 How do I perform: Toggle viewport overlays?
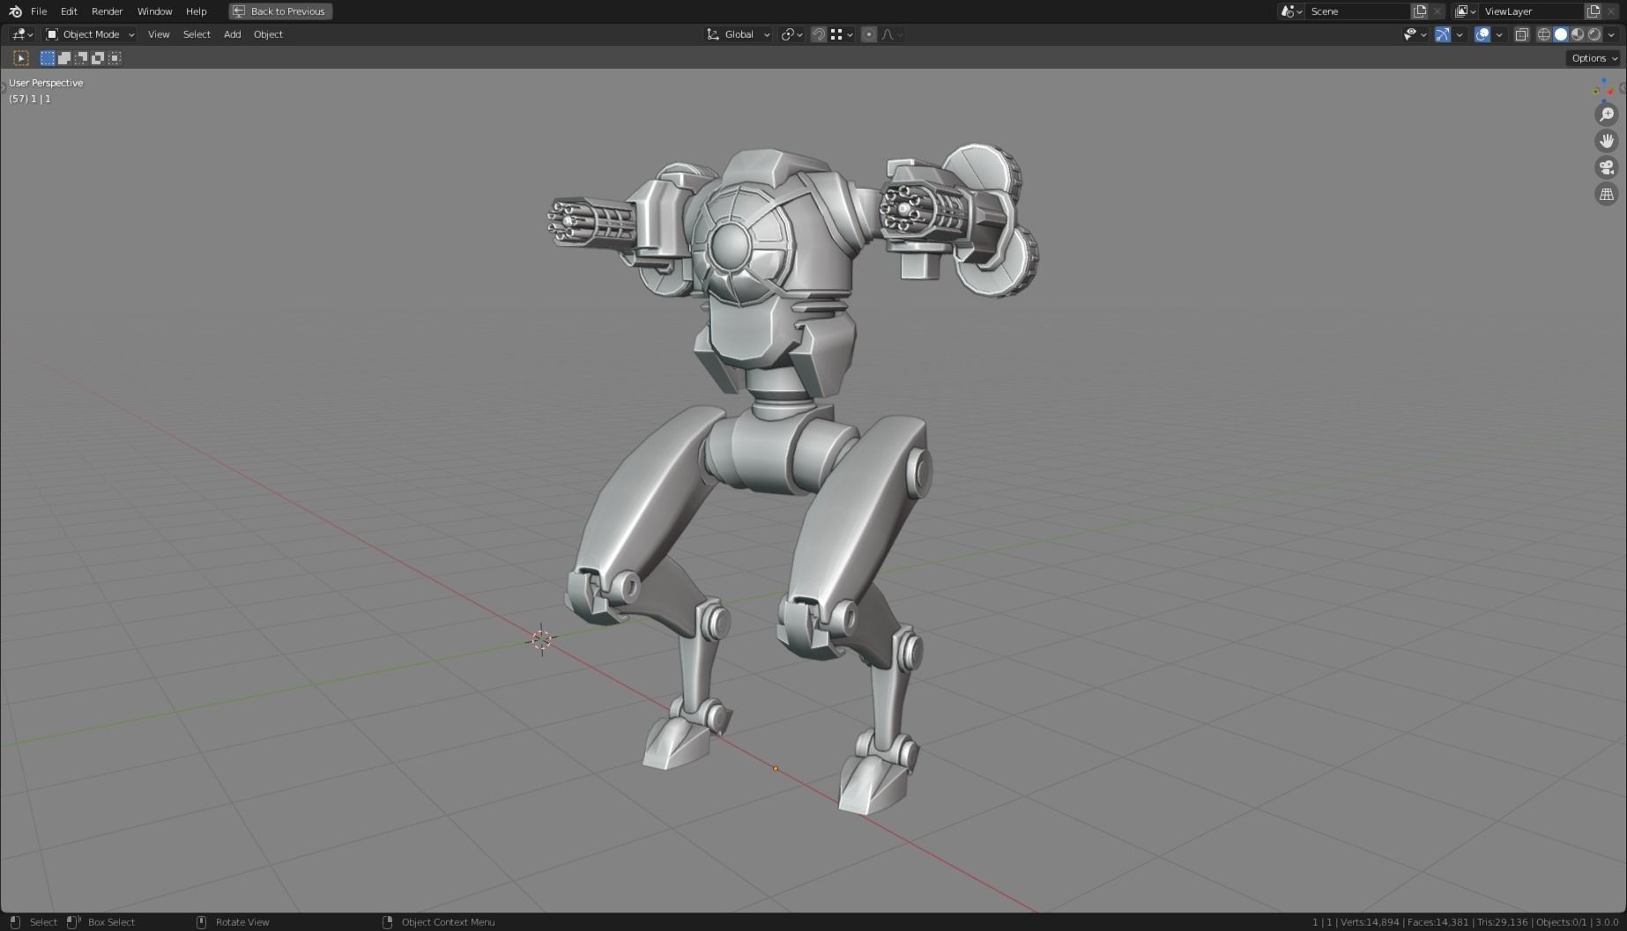1482,34
